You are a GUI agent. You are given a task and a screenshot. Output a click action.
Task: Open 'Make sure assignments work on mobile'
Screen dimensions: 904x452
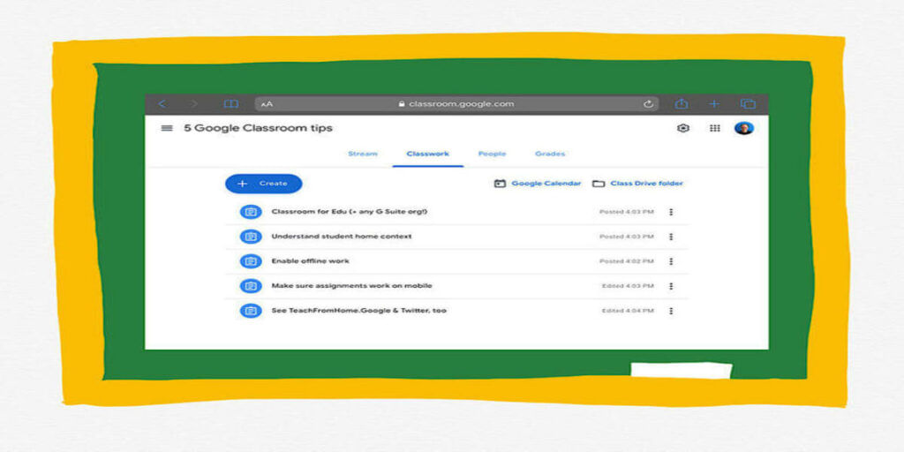[x=351, y=286]
